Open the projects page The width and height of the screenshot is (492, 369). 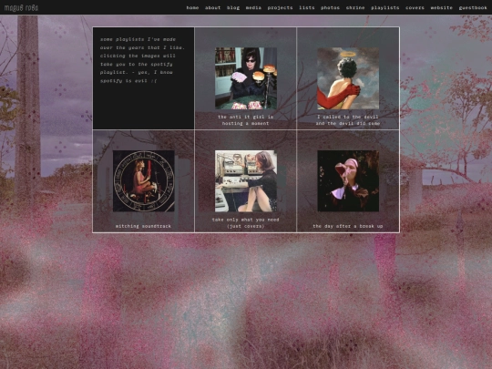click(x=280, y=7)
